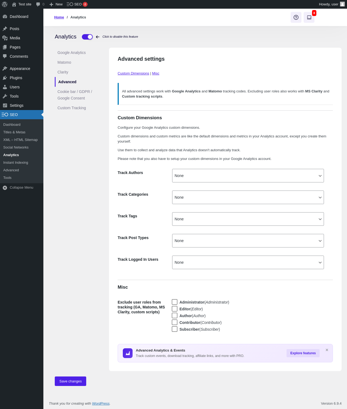Disable the Analytics feature toggle
347x409 pixels.
pos(87,37)
